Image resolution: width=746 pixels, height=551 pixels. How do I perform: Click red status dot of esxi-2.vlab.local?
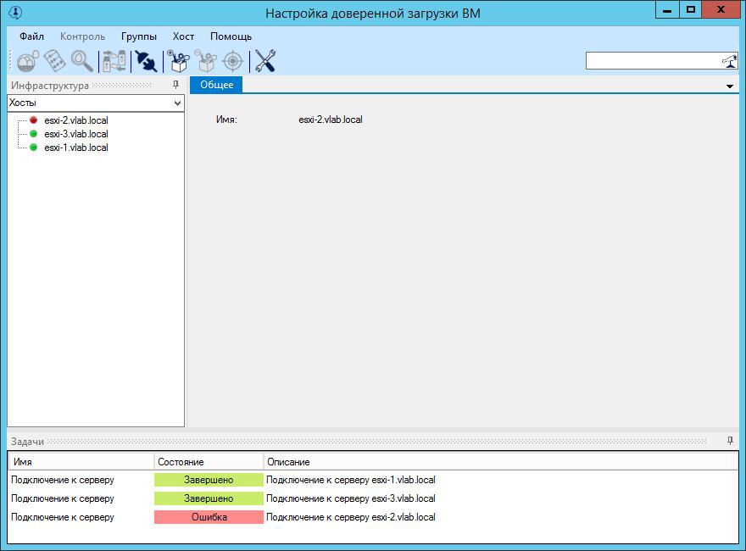tap(33, 120)
